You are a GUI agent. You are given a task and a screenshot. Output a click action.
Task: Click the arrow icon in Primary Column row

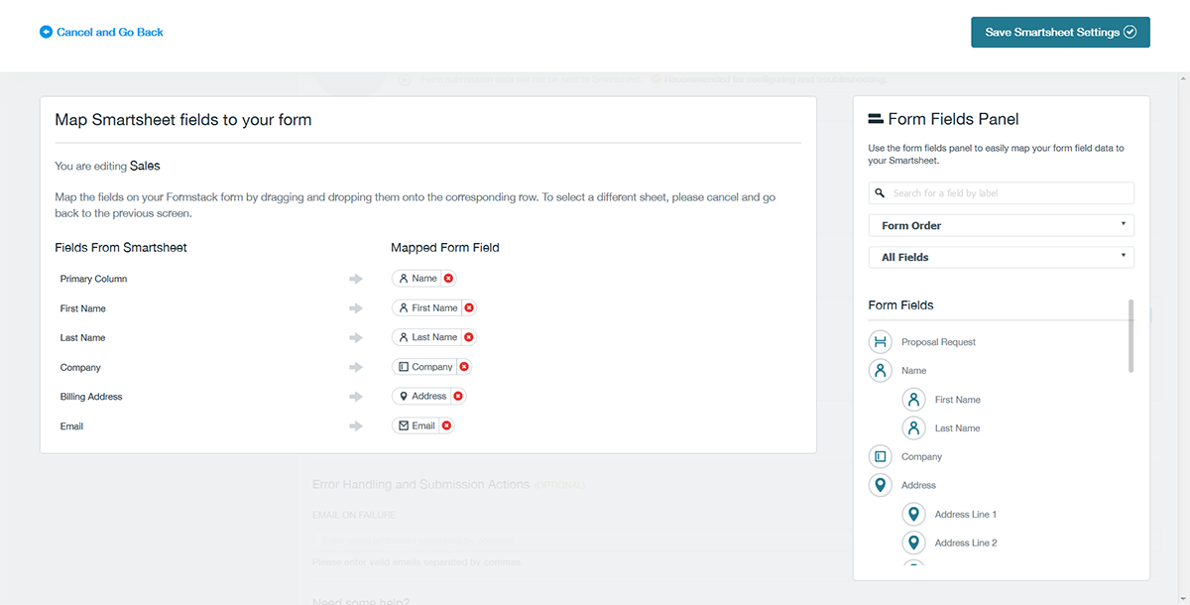pyautogui.click(x=356, y=280)
